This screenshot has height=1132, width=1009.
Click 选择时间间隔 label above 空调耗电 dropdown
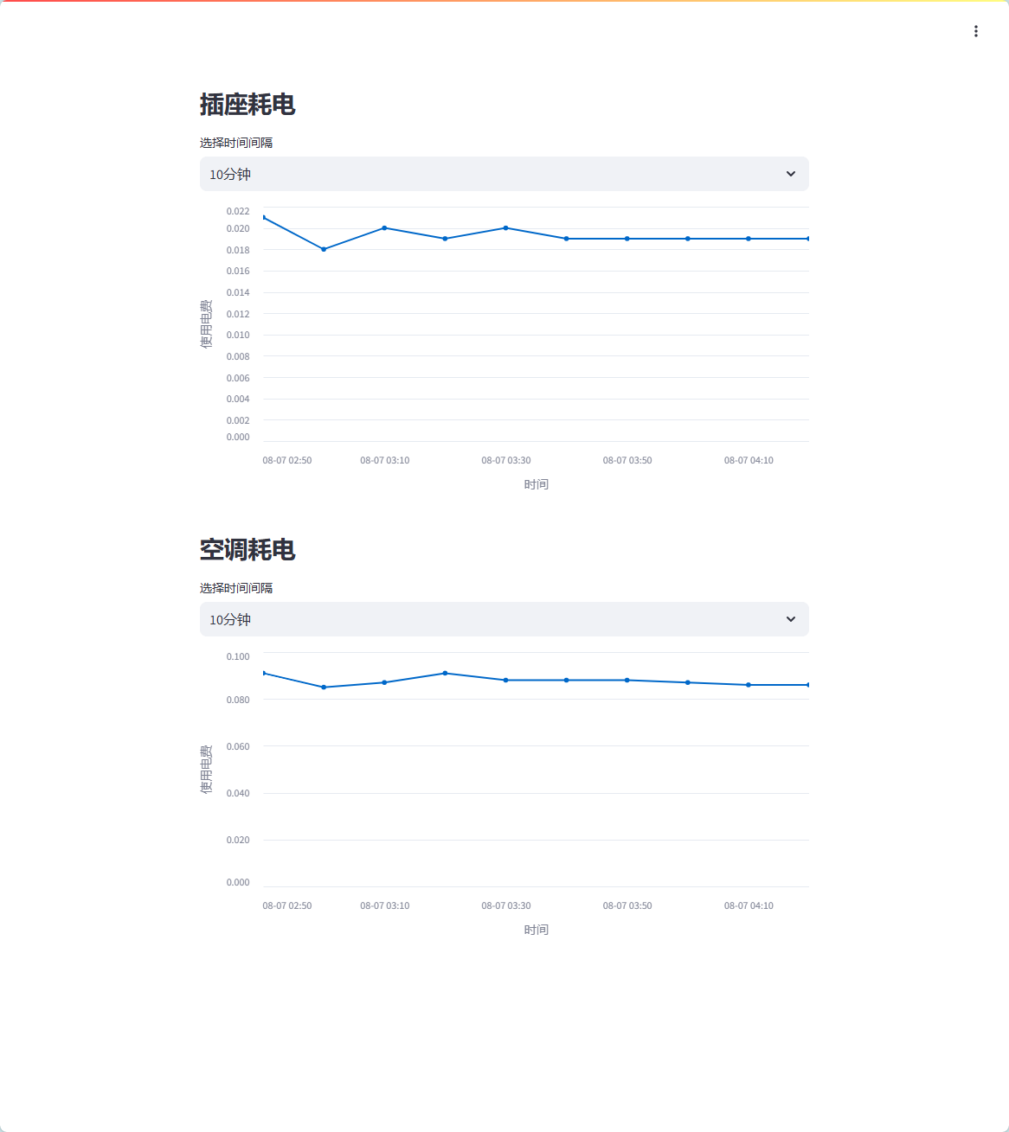(x=236, y=588)
